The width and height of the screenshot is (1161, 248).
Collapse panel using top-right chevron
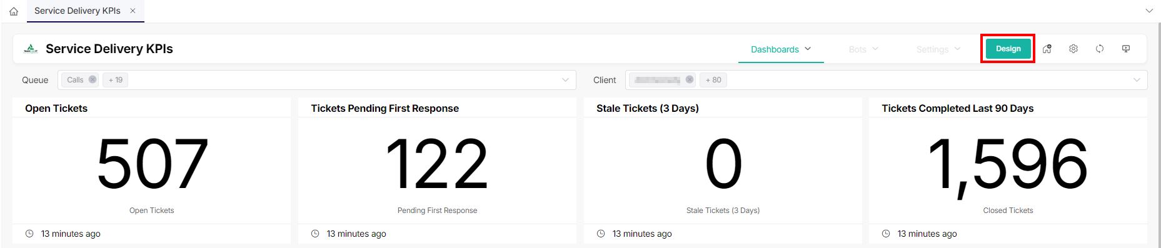pos(1149,11)
